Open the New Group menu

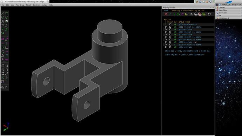coord(20,5)
